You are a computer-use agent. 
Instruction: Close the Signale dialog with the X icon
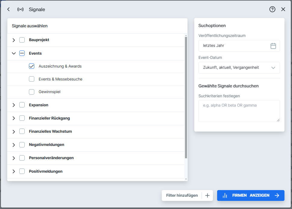click(x=283, y=9)
